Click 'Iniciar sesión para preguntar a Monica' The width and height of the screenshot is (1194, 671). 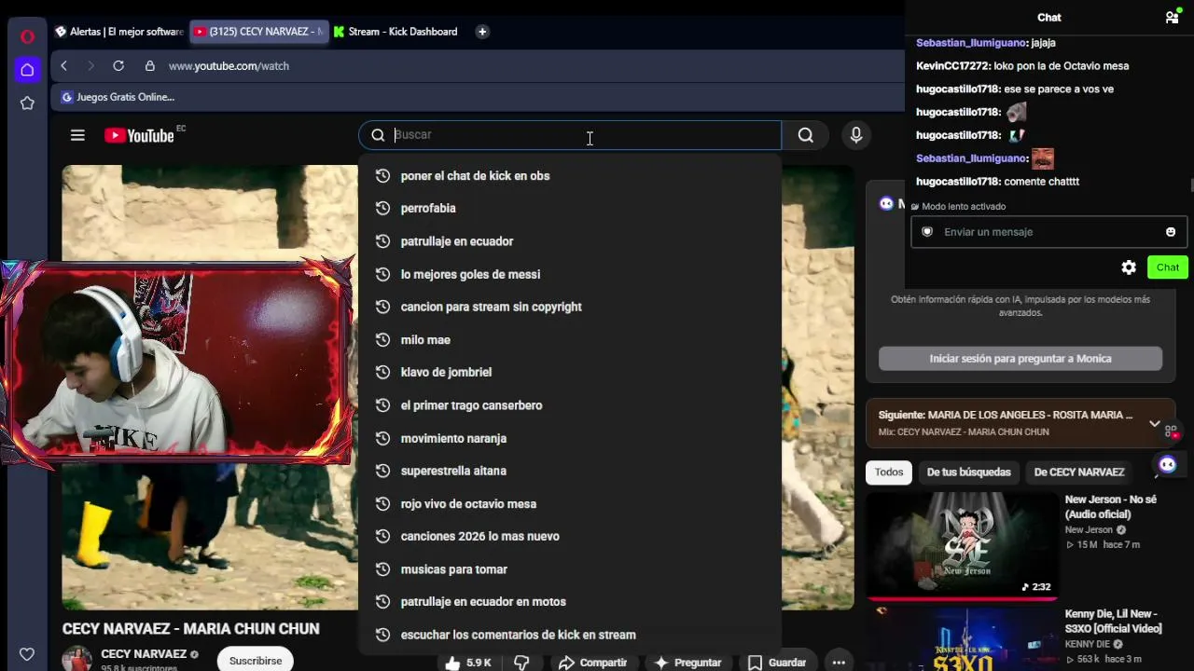[1020, 359]
